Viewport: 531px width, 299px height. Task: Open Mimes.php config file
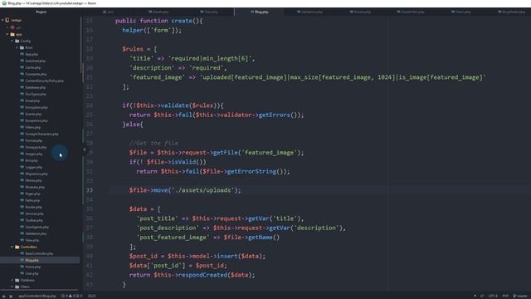33,180
